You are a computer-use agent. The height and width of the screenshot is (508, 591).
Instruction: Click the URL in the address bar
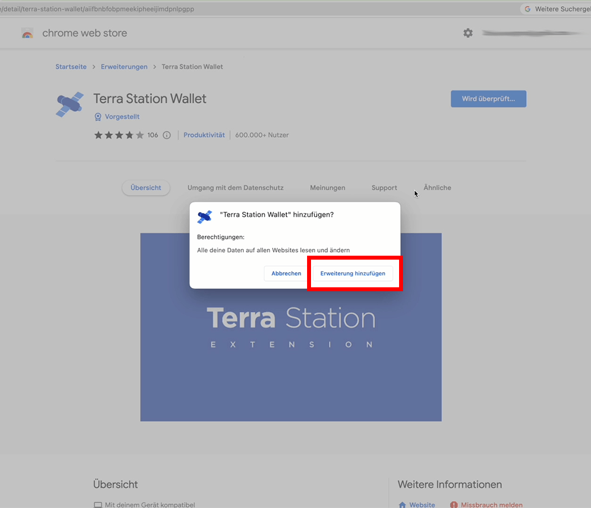tap(97, 9)
